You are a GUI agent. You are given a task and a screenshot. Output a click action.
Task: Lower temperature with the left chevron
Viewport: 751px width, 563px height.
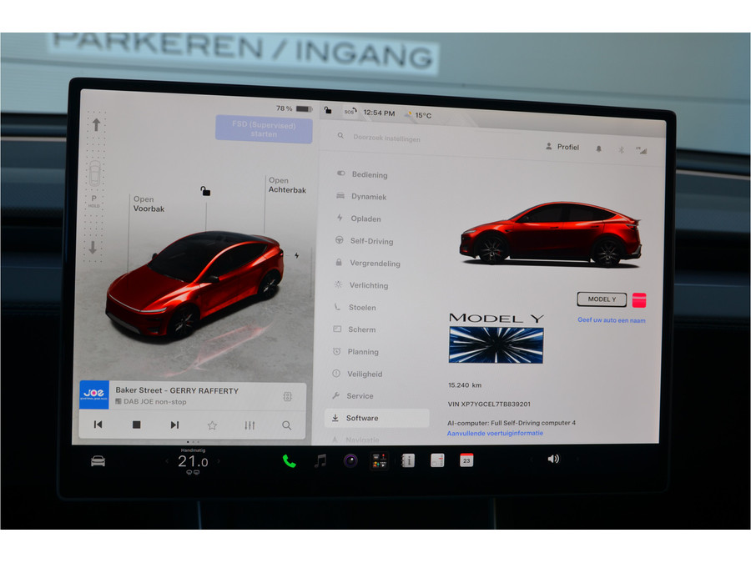[x=167, y=461]
